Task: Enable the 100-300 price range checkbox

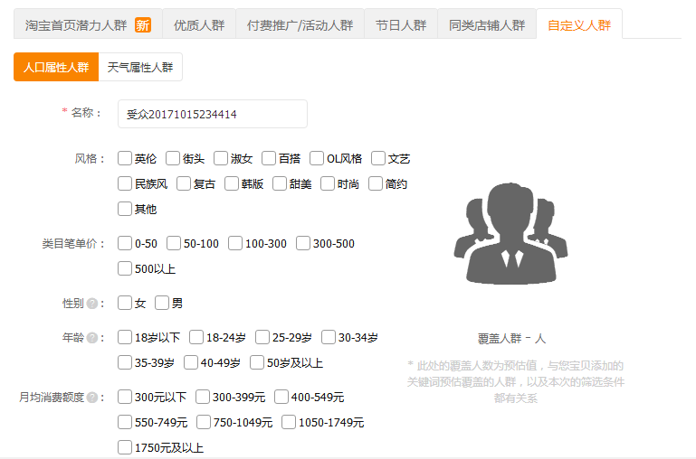Action: [x=235, y=244]
